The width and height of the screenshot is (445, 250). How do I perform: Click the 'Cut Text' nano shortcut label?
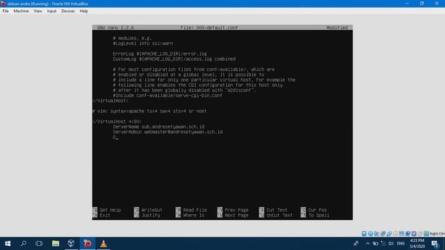click(277, 210)
